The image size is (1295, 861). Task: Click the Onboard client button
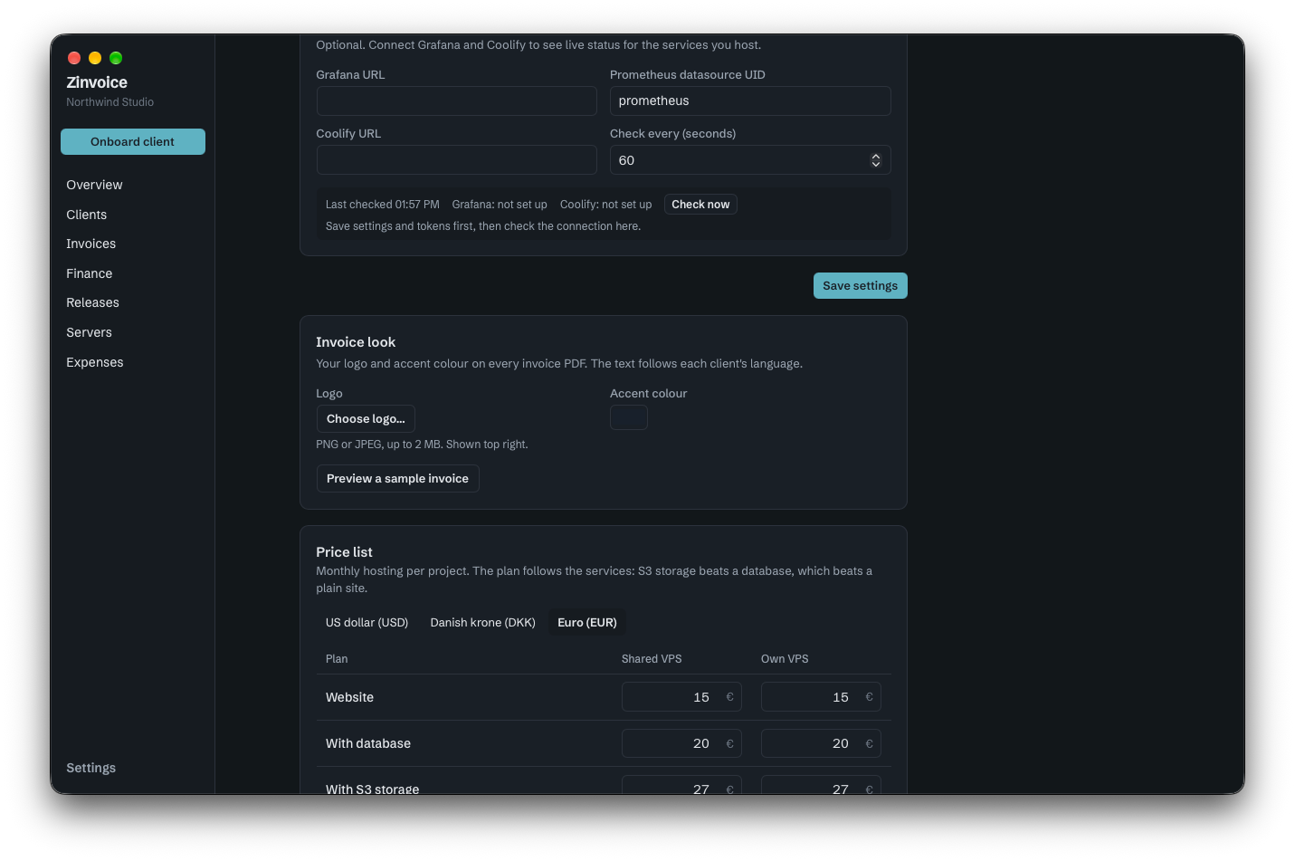tap(133, 141)
